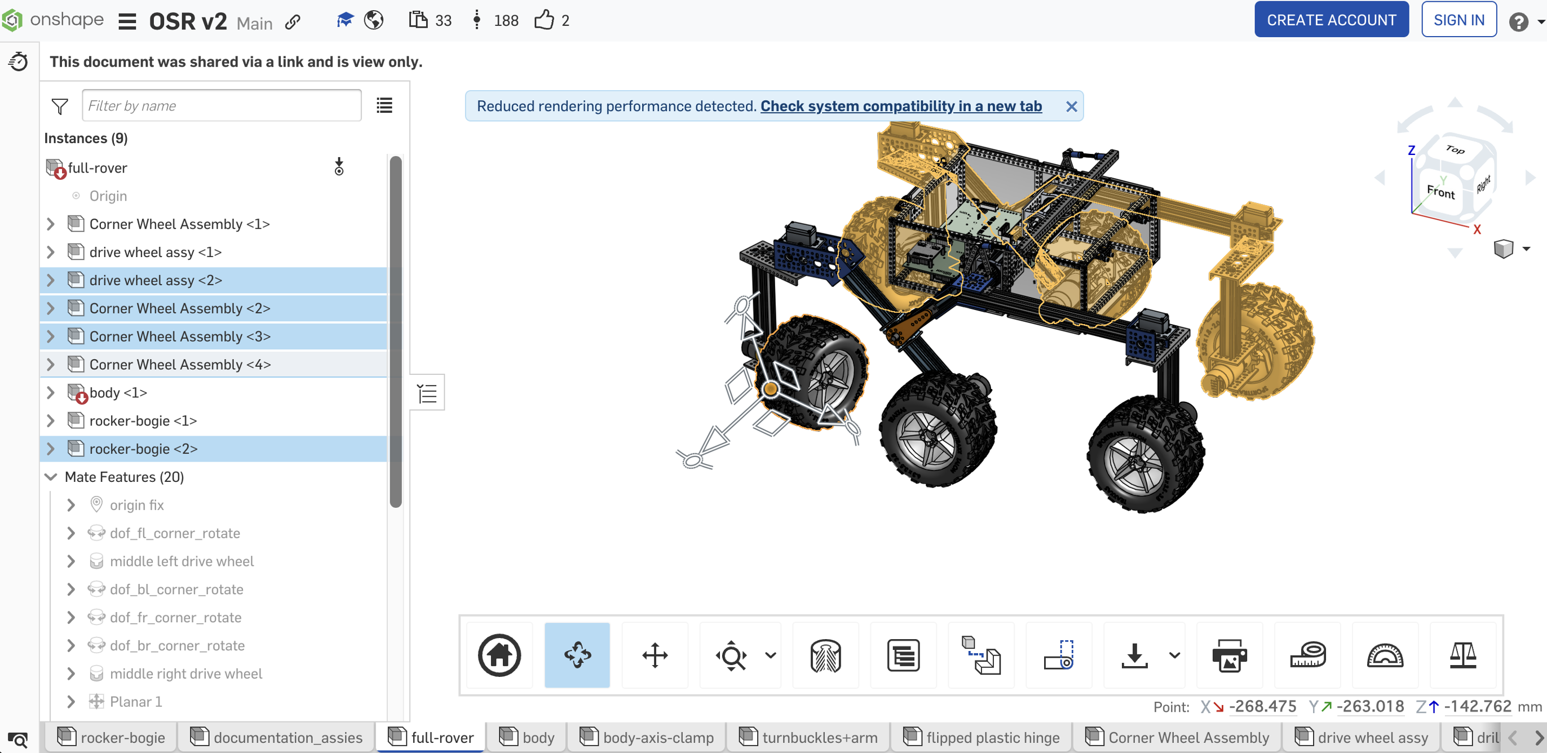The height and width of the screenshot is (753, 1547).
Task: Click the filter funnel icon
Action: [x=60, y=107]
